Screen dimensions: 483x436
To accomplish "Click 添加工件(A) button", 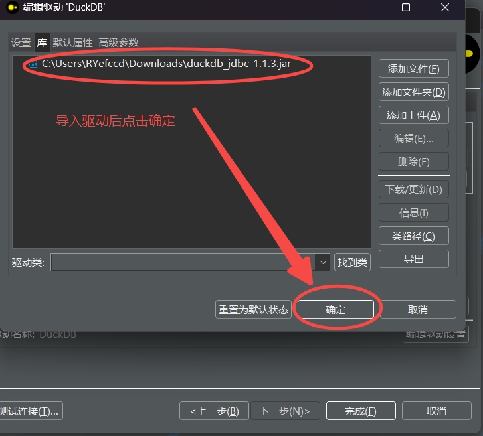I will point(413,115).
